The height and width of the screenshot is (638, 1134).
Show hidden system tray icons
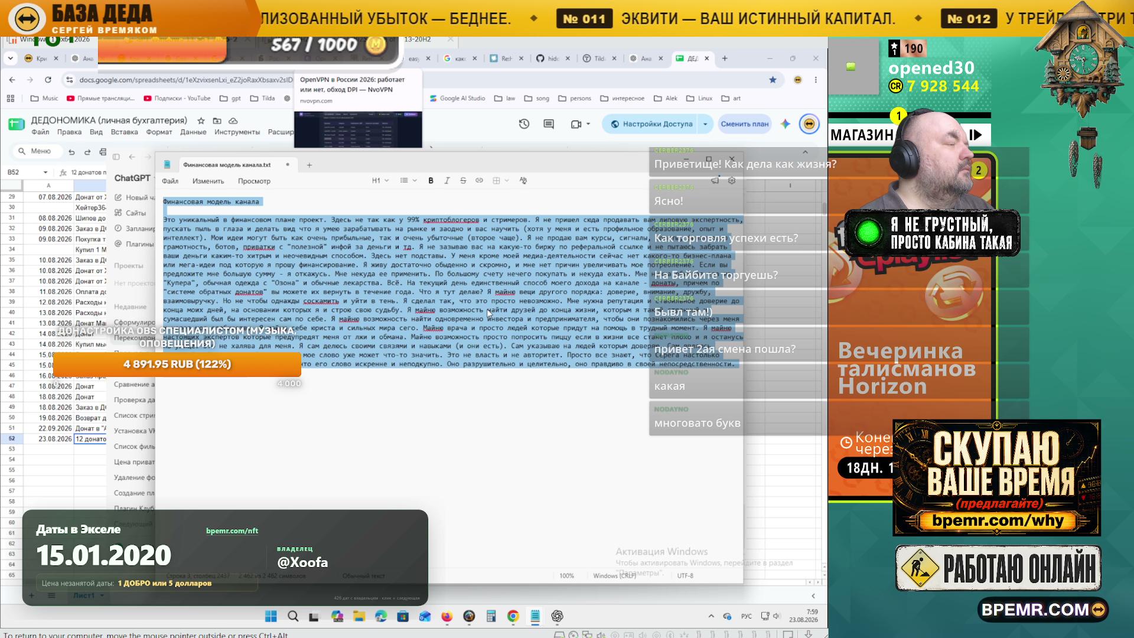point(711,616)
